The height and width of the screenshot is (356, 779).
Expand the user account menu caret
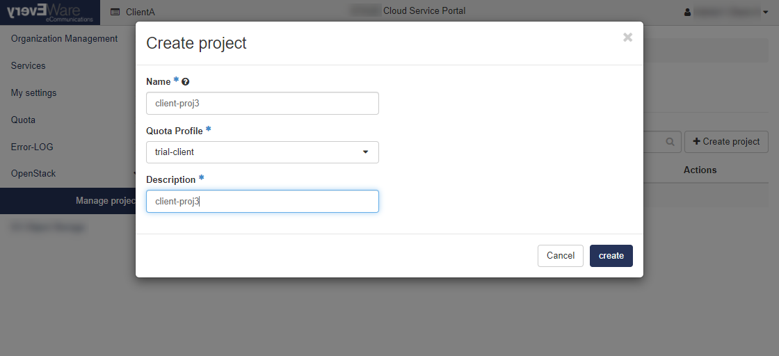(x=766, y=12)
